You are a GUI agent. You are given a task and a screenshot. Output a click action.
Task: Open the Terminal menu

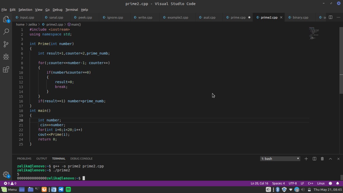72,10
